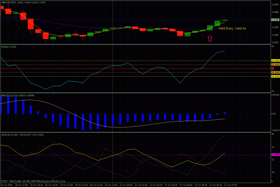Viewport: 280px width, 187px height.
Task: Click the RSI(8) indicator label
Action: 9,47
